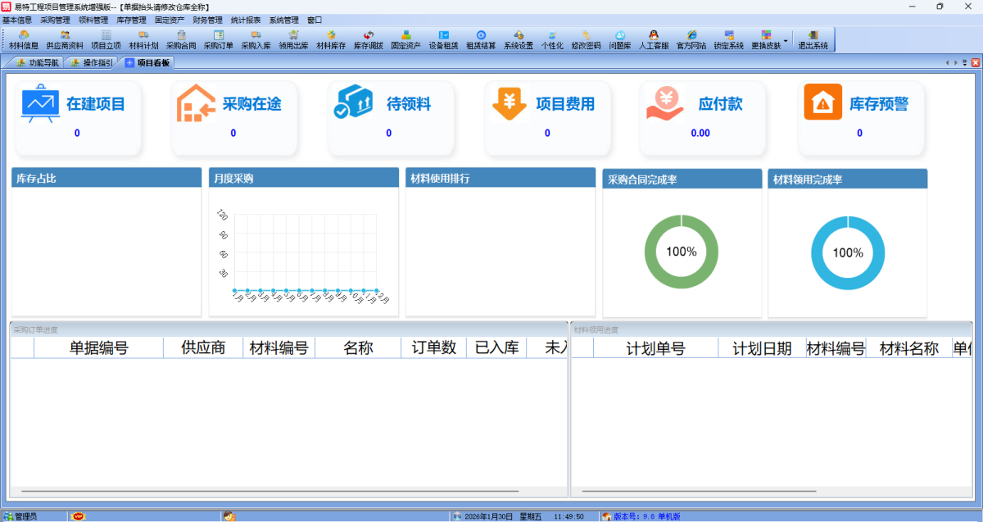This screenshot has width=983, height=522.
Task: Open the 材料信息 toolbar icon
Action: [x=24, y=40]
